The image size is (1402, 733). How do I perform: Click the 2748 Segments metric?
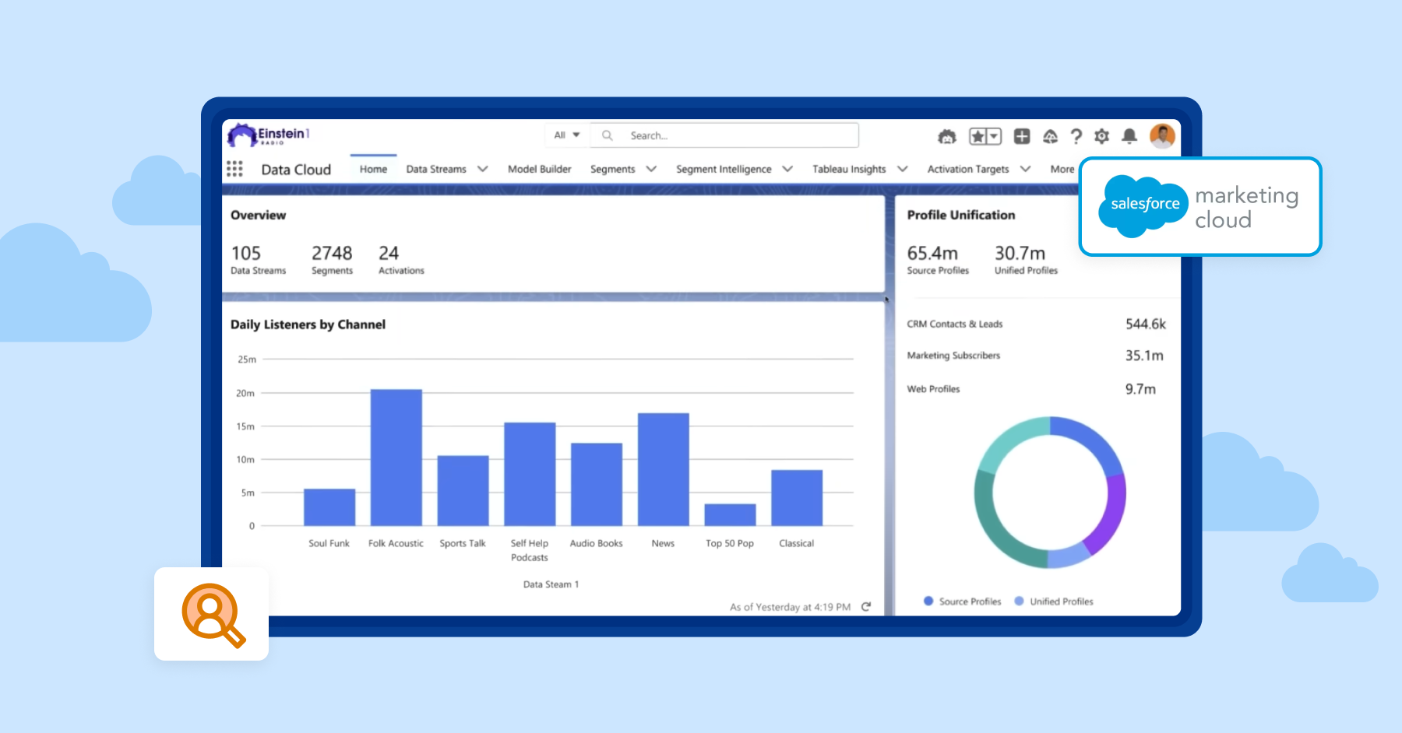click(x=332, y=260)
